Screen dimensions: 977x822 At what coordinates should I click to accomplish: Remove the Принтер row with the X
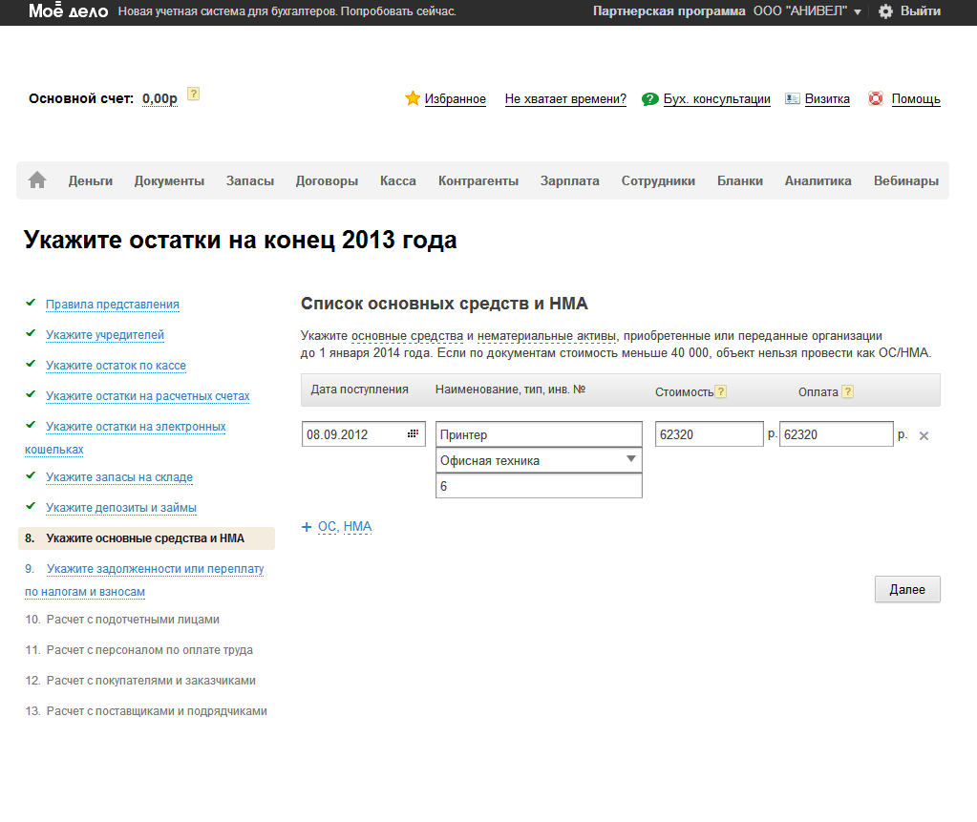924,435
